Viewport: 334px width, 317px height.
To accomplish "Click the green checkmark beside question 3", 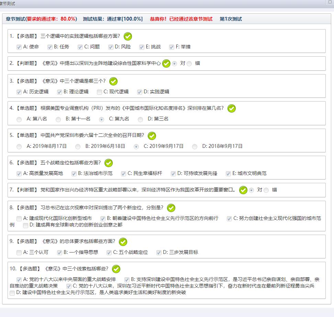I will 113,81.
